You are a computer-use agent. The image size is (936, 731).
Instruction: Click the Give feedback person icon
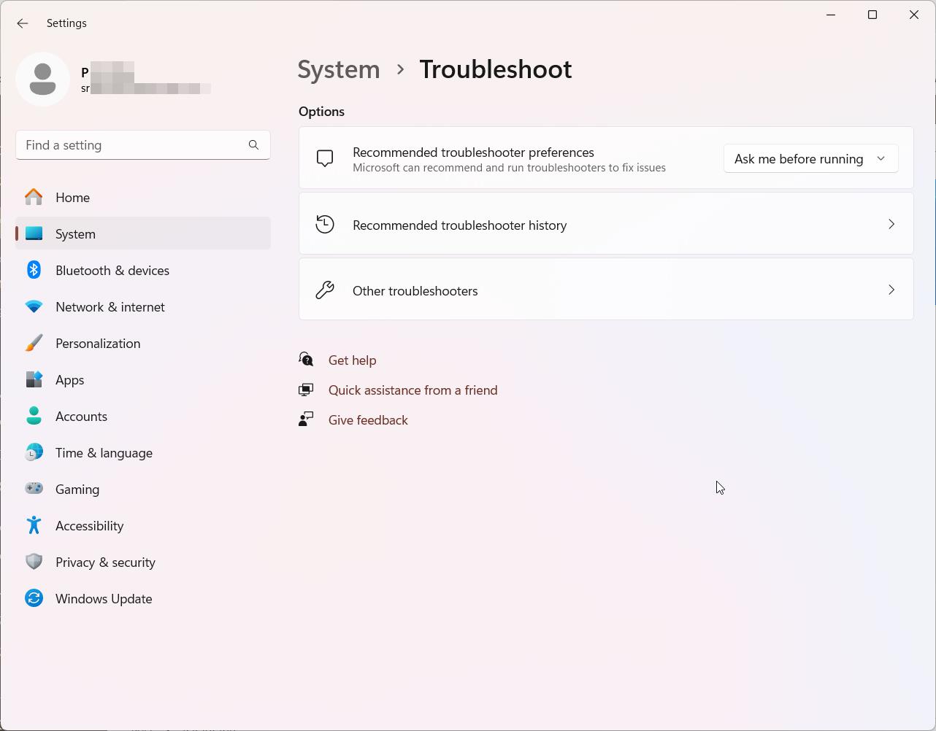[x=306, y=419]
